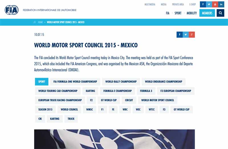Image resolution: width=228 pixels, height=149 pixels.
Task: Select F3 European Championship tag
Action: click(x=176, y=91)
